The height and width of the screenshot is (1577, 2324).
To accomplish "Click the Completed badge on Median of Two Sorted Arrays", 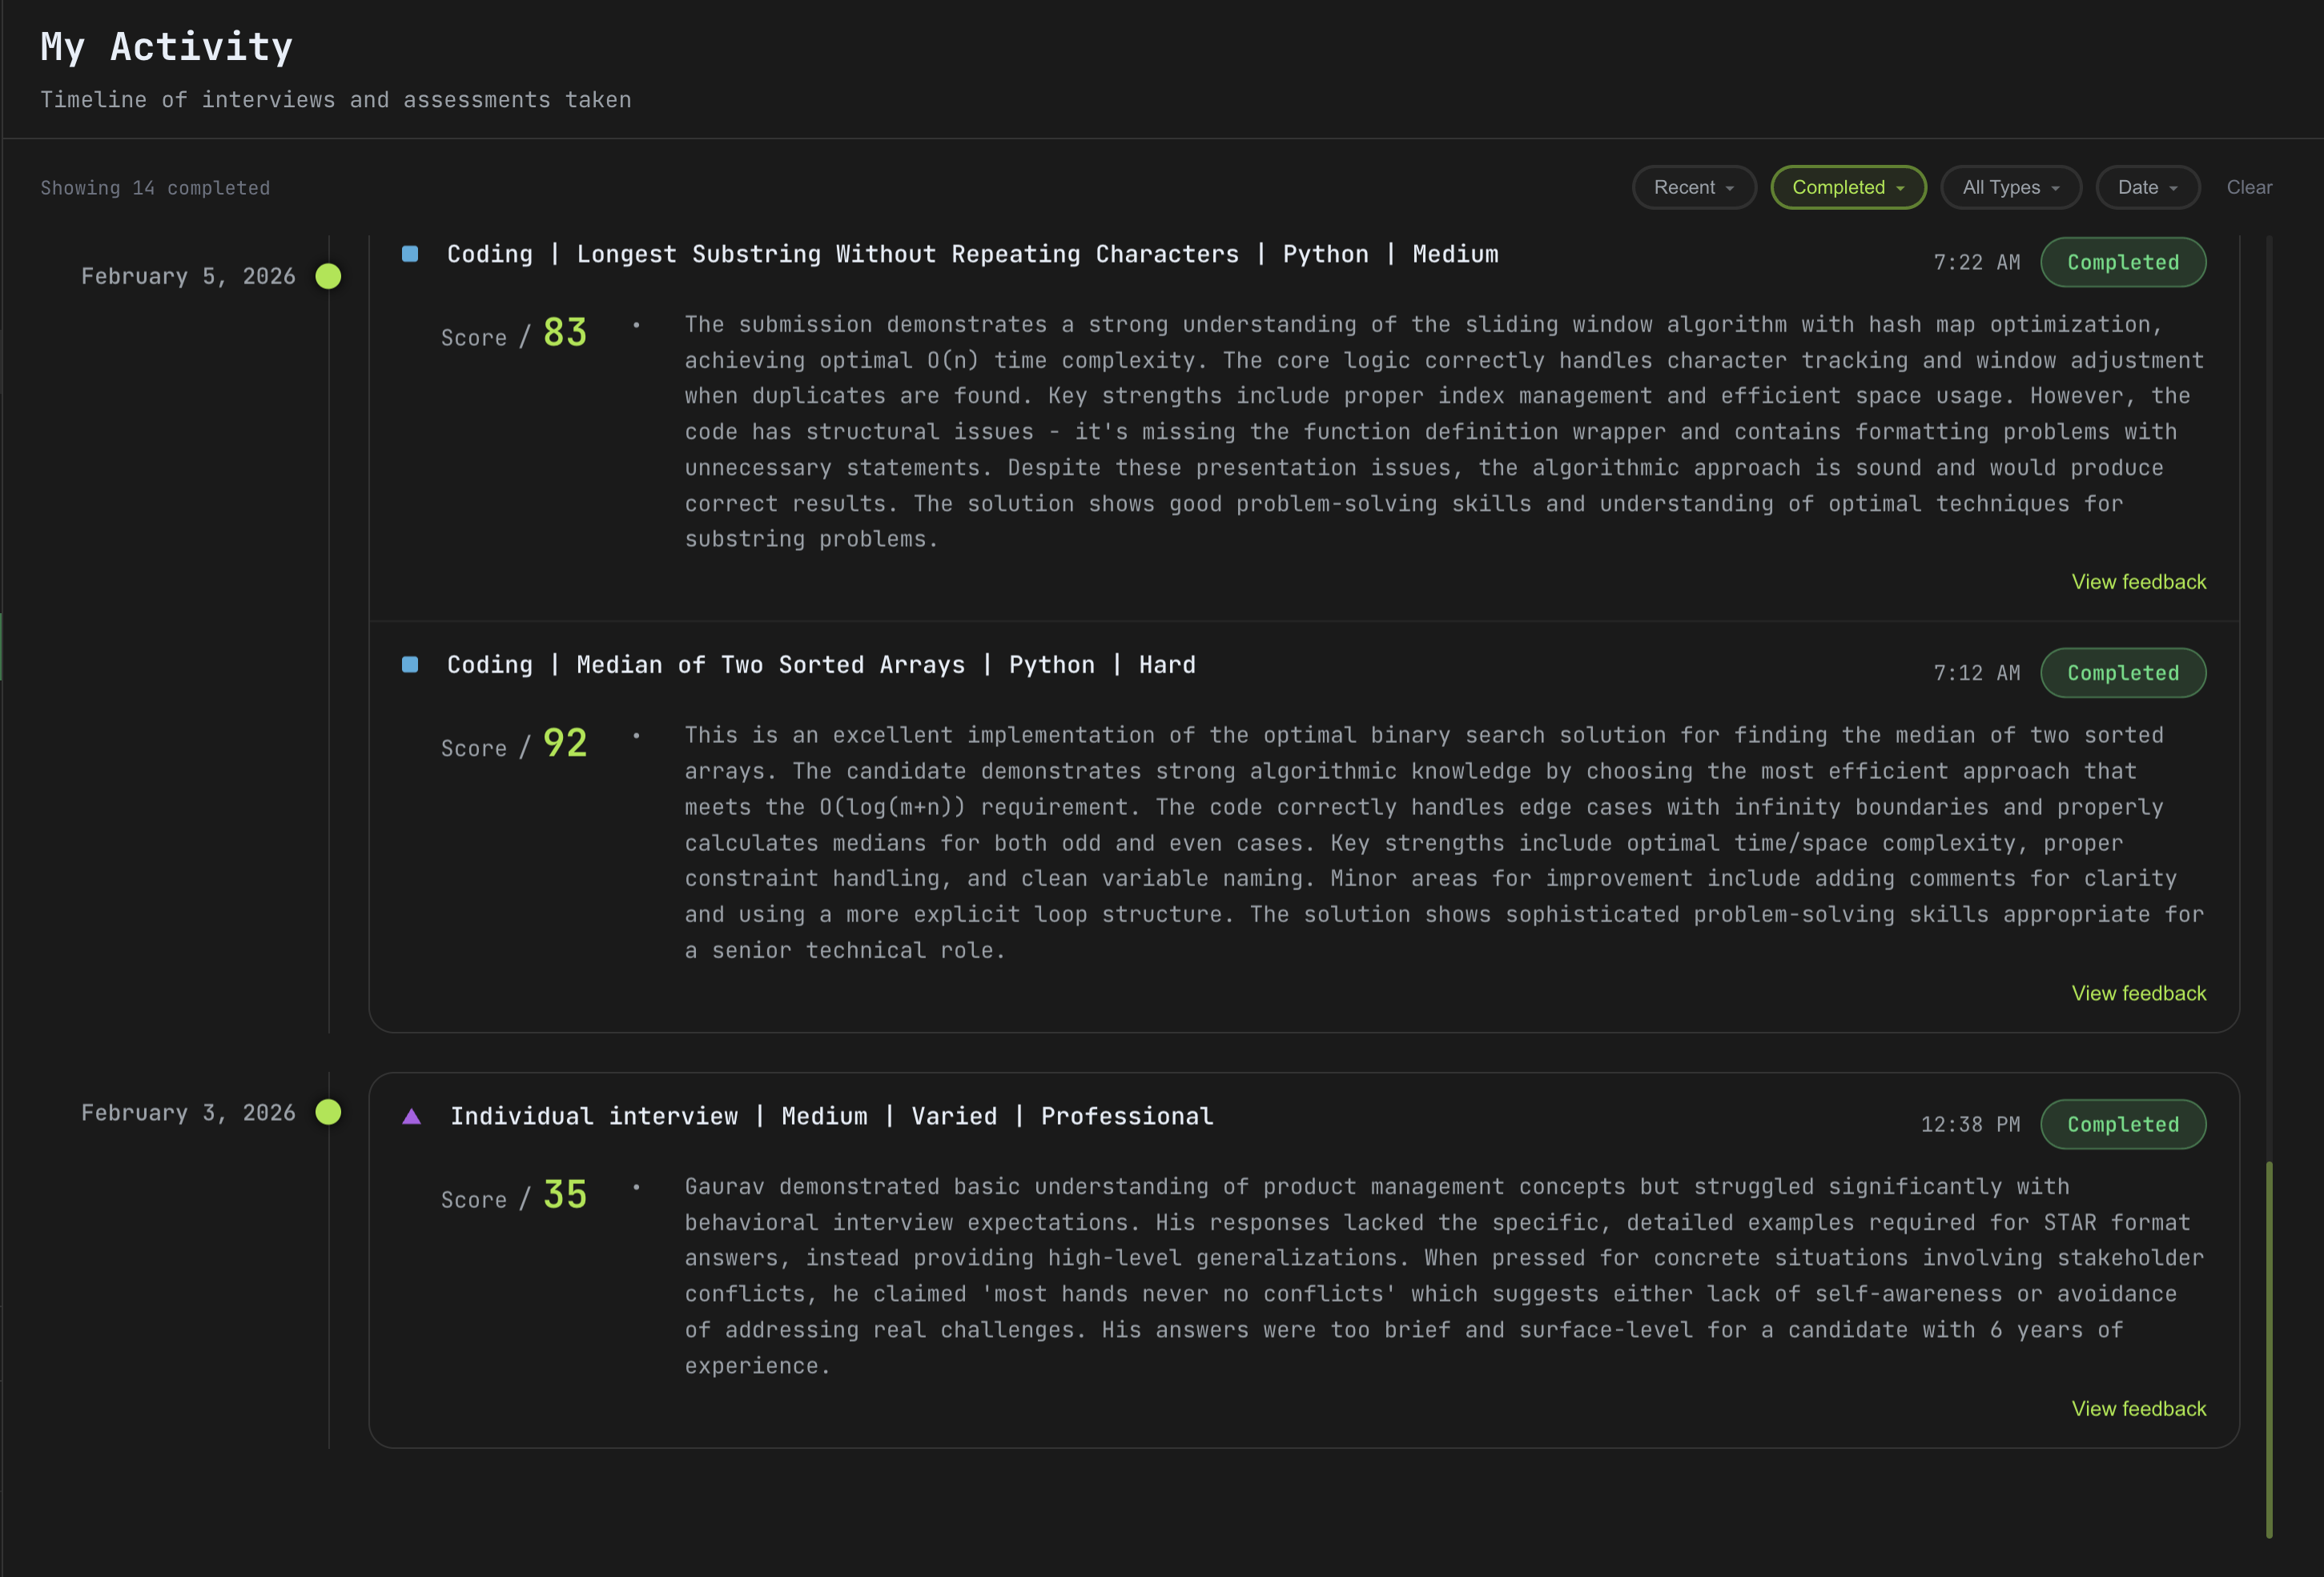I will (x=2123, y=672).
